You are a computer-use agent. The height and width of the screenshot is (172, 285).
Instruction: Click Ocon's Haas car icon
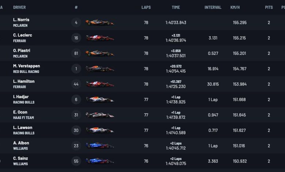point(100,115)
